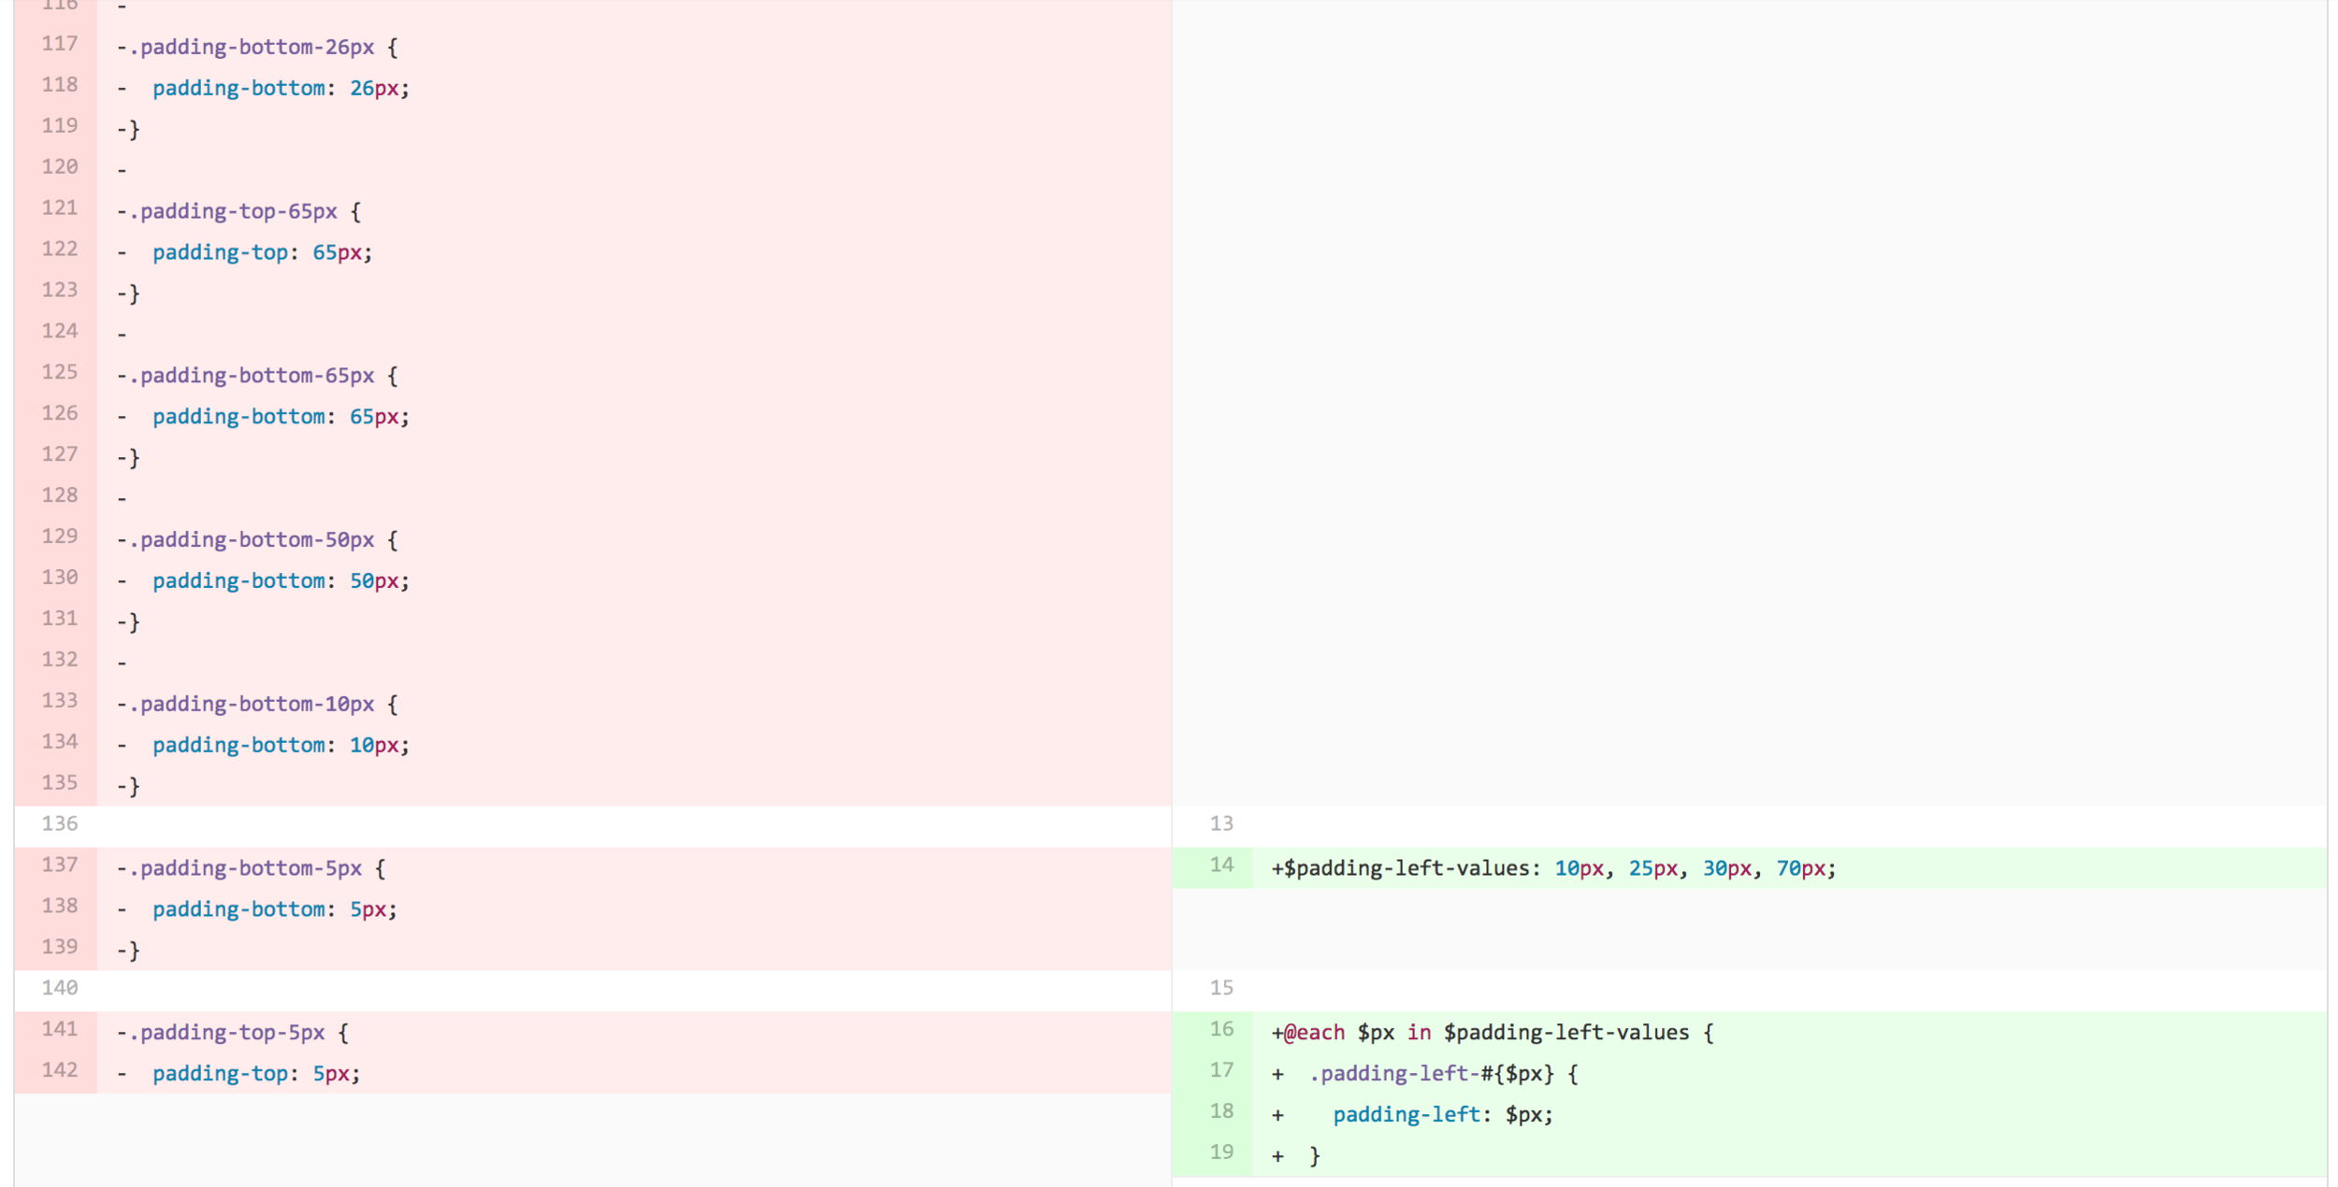This screenshot has width=2338, height=1187.
Task: Click right side line number 15
Action: [1221, 989]
